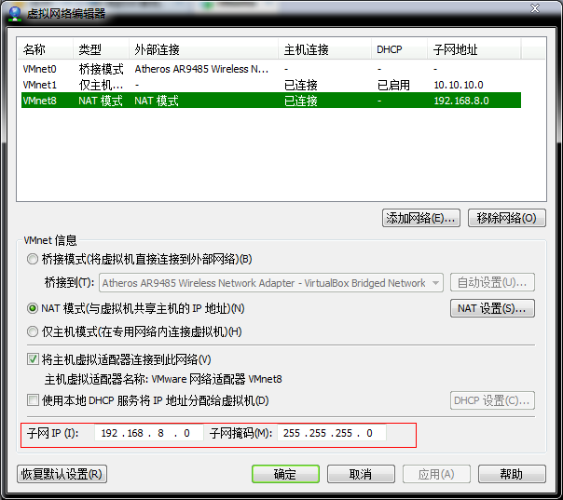Click Atheros AR9485 Wireless cell in VMnet0 row
563x500 pixels.
201,69
